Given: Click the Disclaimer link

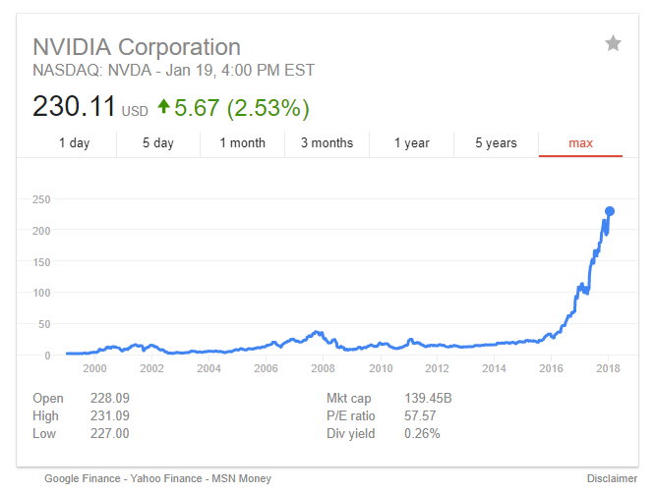Looking at the screenshot, I should click(x=612, y=478).
